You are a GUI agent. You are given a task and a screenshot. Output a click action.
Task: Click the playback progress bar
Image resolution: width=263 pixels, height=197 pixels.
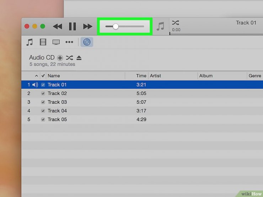216,34
